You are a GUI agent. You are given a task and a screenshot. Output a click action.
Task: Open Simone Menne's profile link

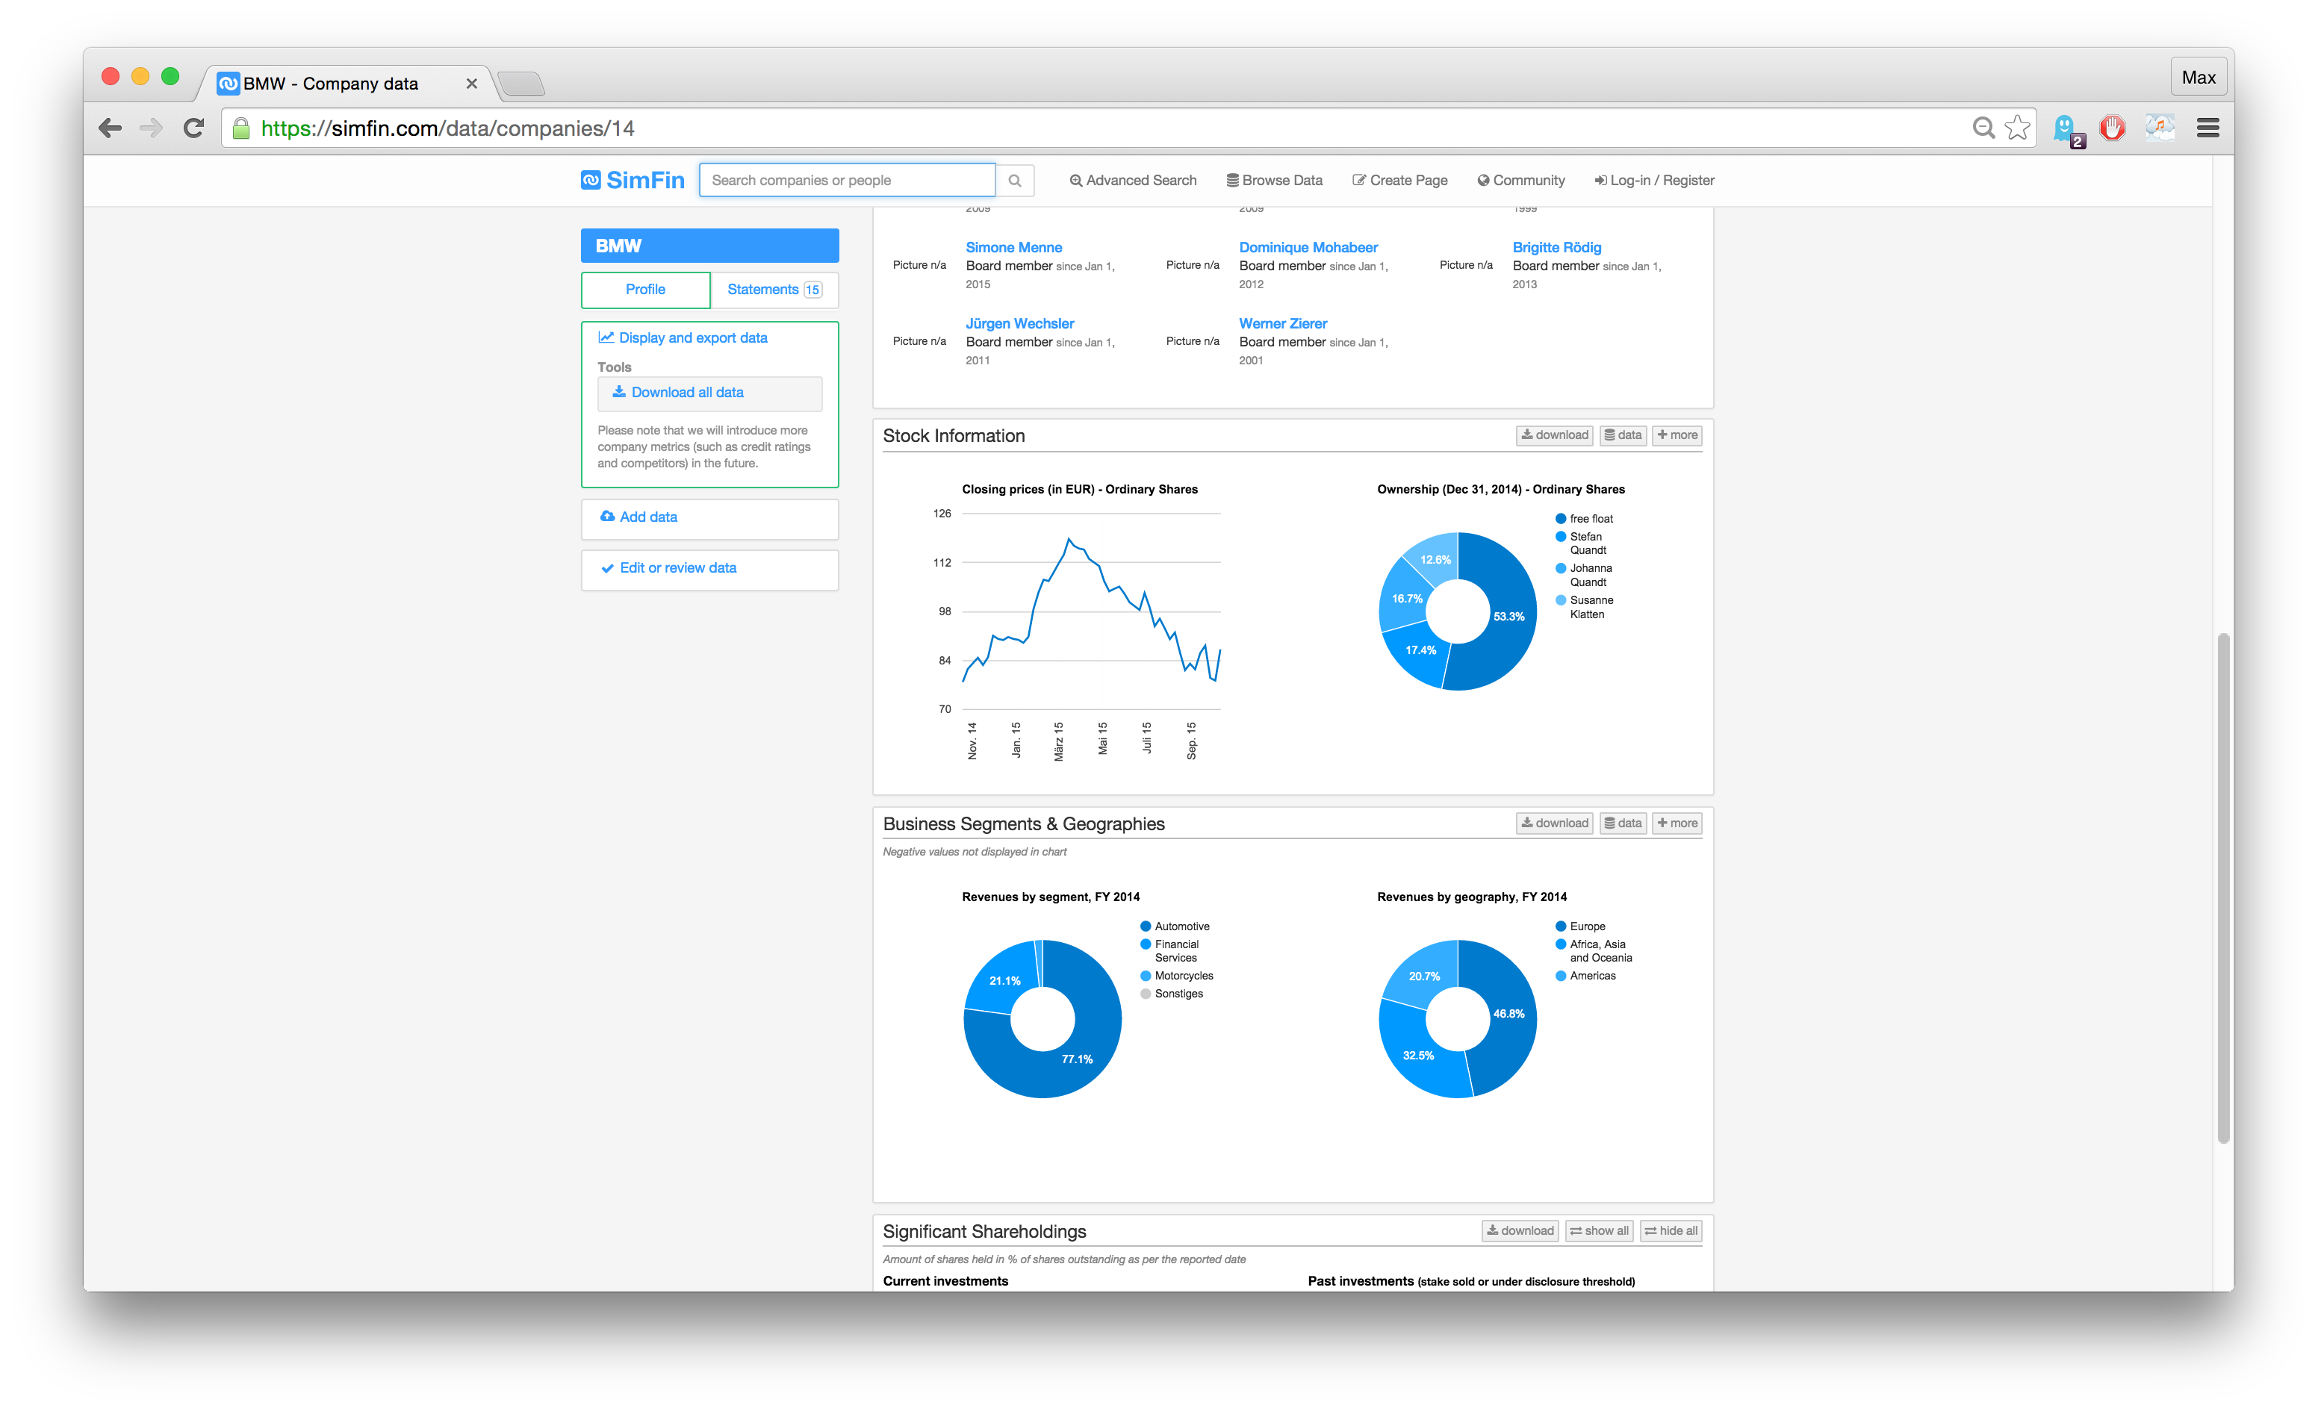(1013, 247)
